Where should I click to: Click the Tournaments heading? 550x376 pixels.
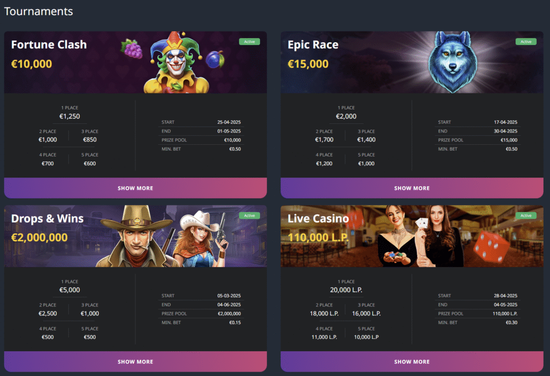(x=39, y=11)
